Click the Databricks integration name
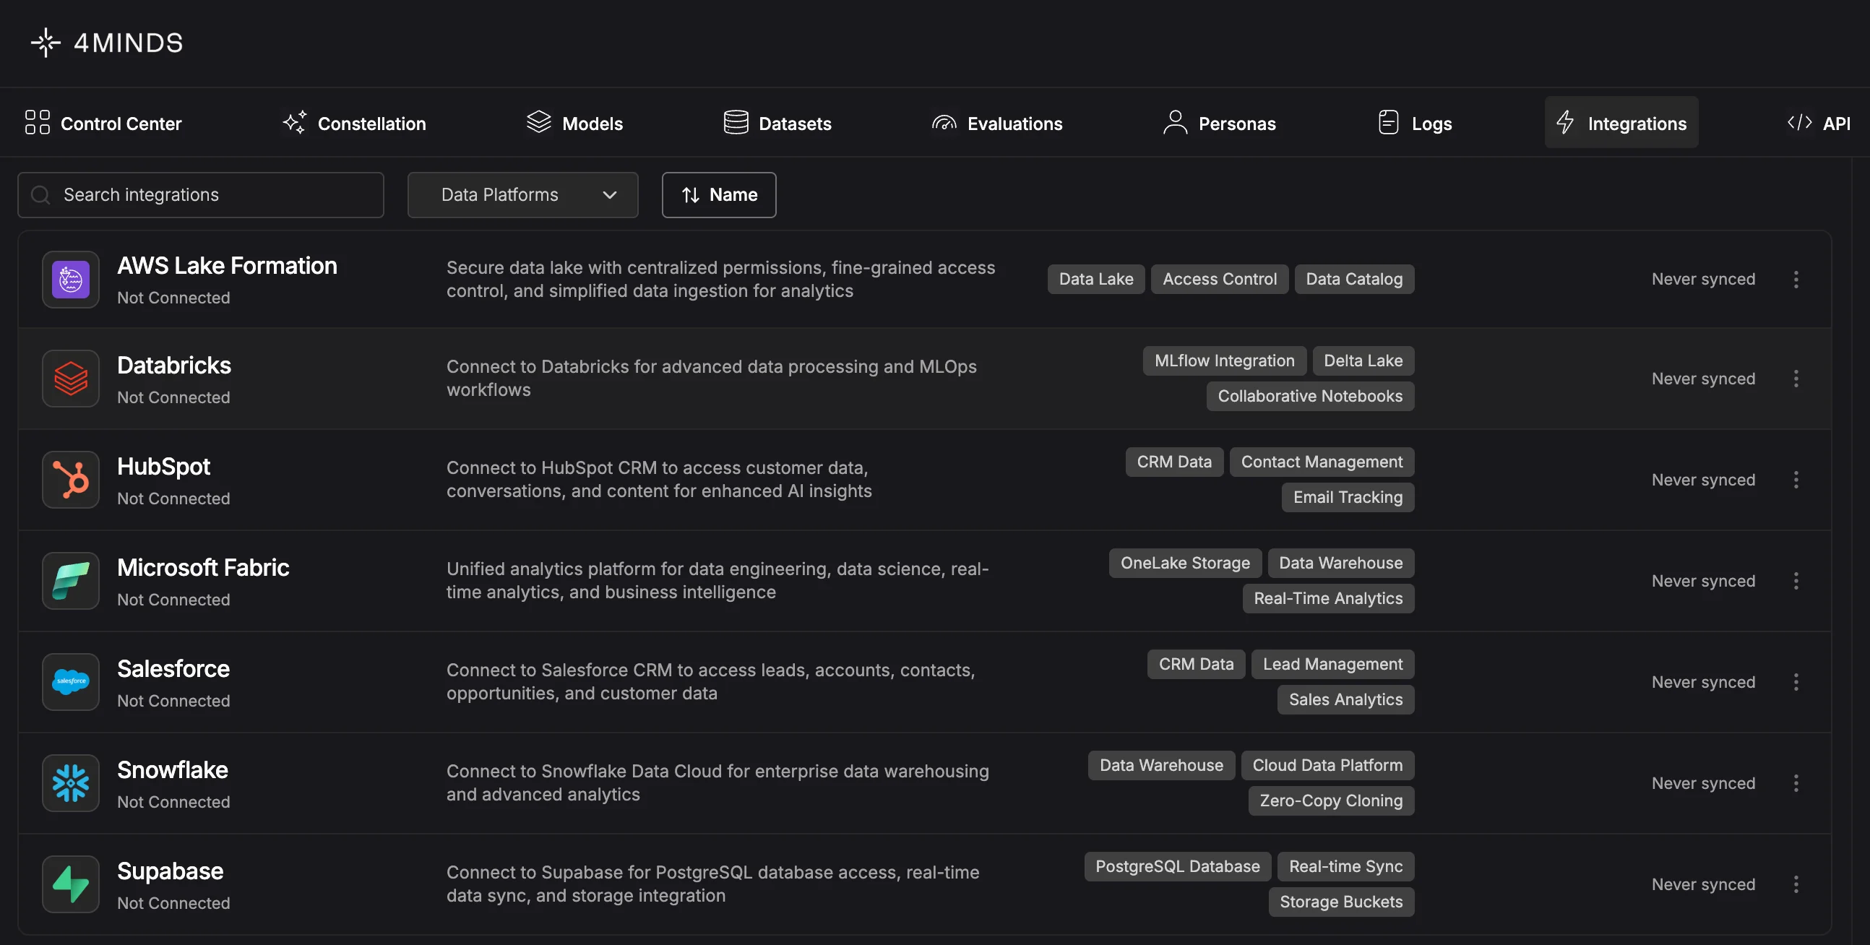Viewport: 1870px width, 945px height. 173,365
